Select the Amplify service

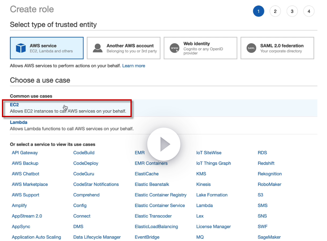click(x=19, y=205)
